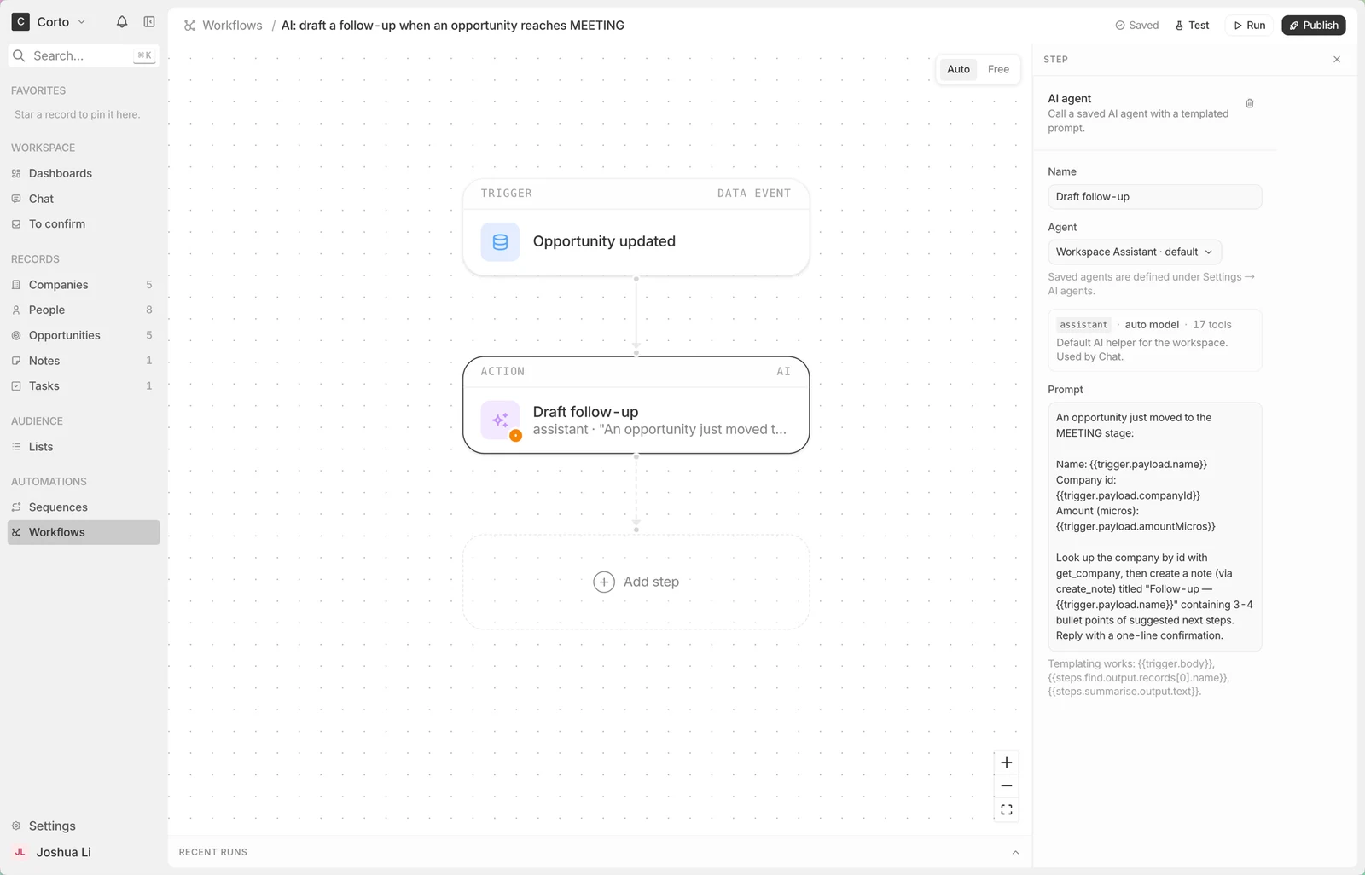Click the Test button
This screenshot has width=1365, height=875.
coord(1192,26)
